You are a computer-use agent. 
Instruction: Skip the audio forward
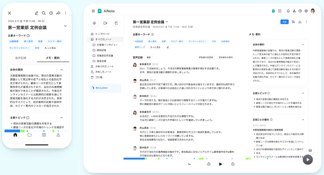[233, 164]
